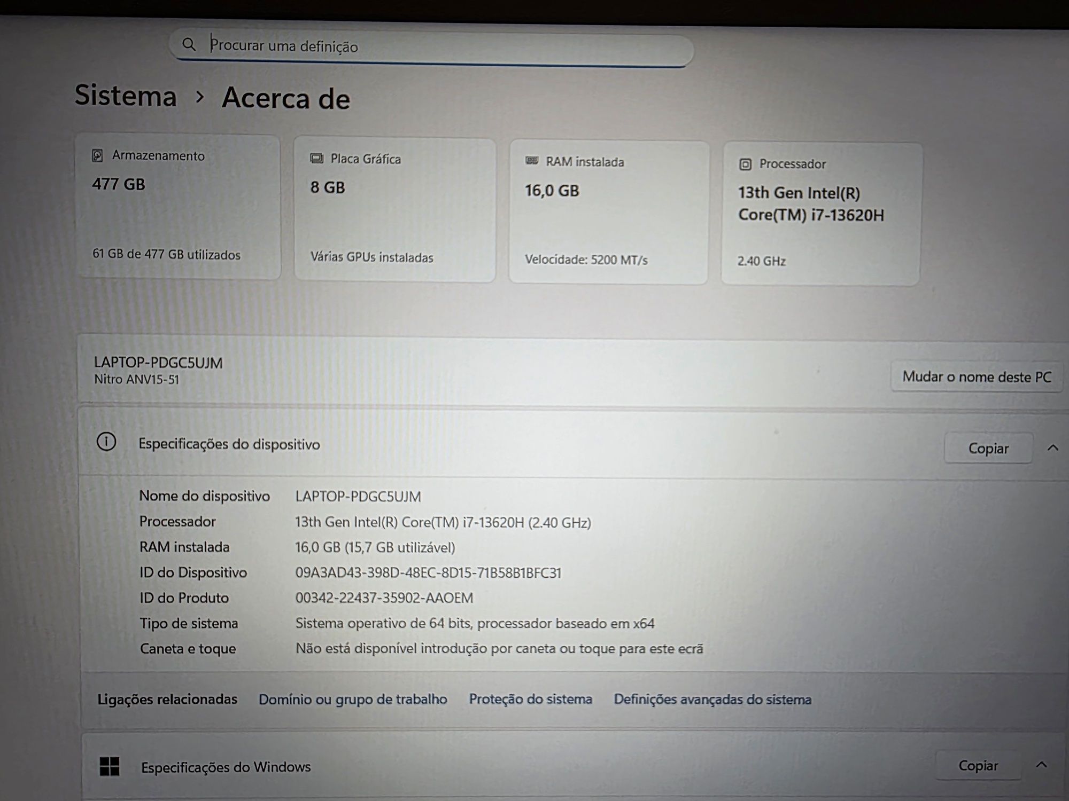Open Domínio ou grupo de trabalho link
The height and width of the screenshot is (801, 1069).
click(353, 699)
